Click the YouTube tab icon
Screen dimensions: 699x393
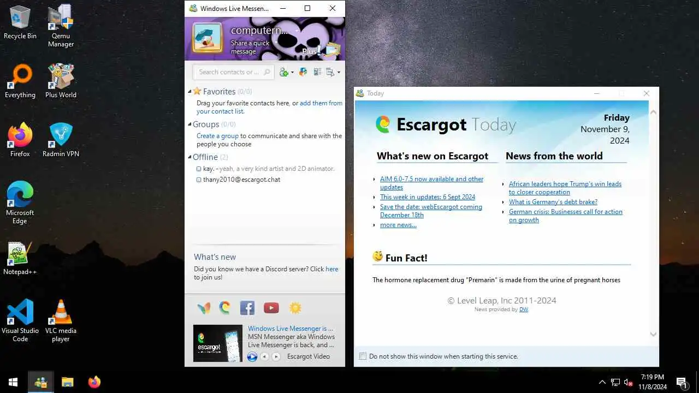(x=271, y=308)
